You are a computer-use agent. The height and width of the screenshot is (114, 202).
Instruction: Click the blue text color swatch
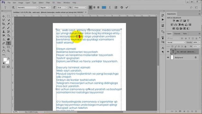coord(104,8)
